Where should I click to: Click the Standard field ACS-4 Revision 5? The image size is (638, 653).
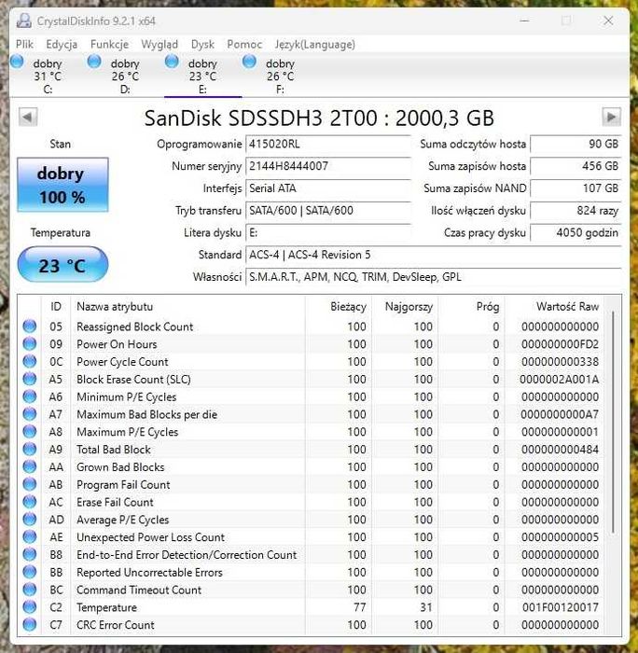point(434,255)
